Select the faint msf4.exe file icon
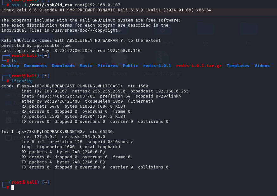Viewport: 277px width, 196px height. click(75, 59)
